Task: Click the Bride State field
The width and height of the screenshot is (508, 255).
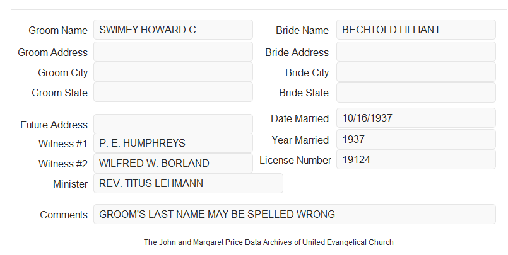Action: (x=416, y=93)
